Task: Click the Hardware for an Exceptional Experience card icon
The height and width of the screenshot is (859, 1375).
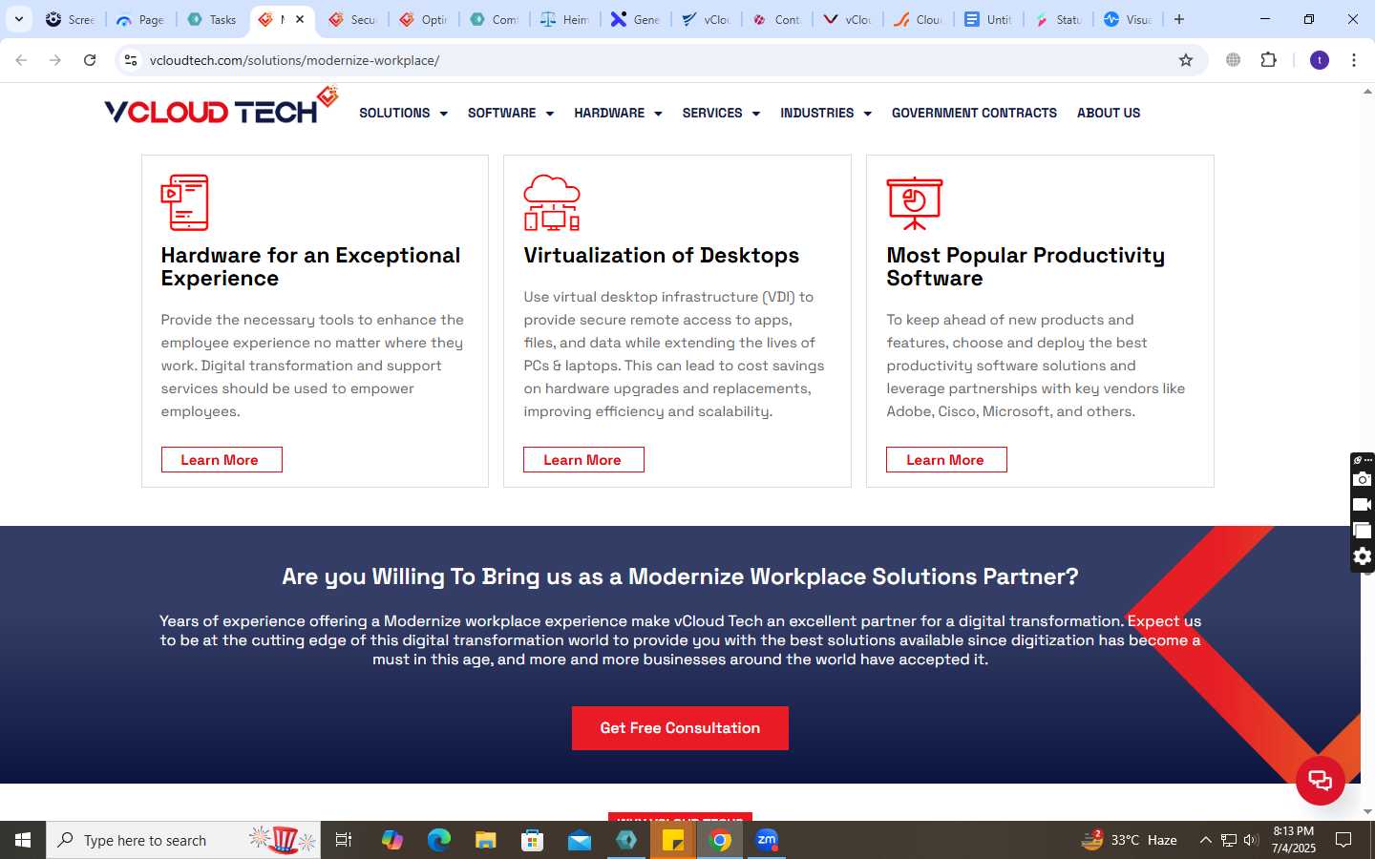Action: coord(184,202)
